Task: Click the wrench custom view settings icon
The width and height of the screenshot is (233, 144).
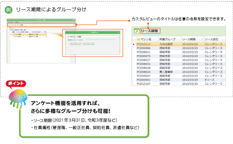Action: click(x=136, y=31)
